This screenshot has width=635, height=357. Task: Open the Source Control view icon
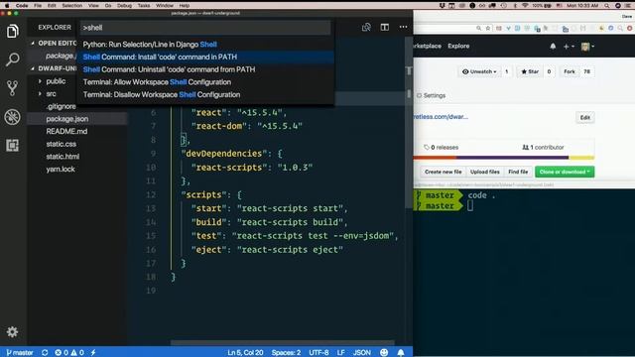pos(13,88)
